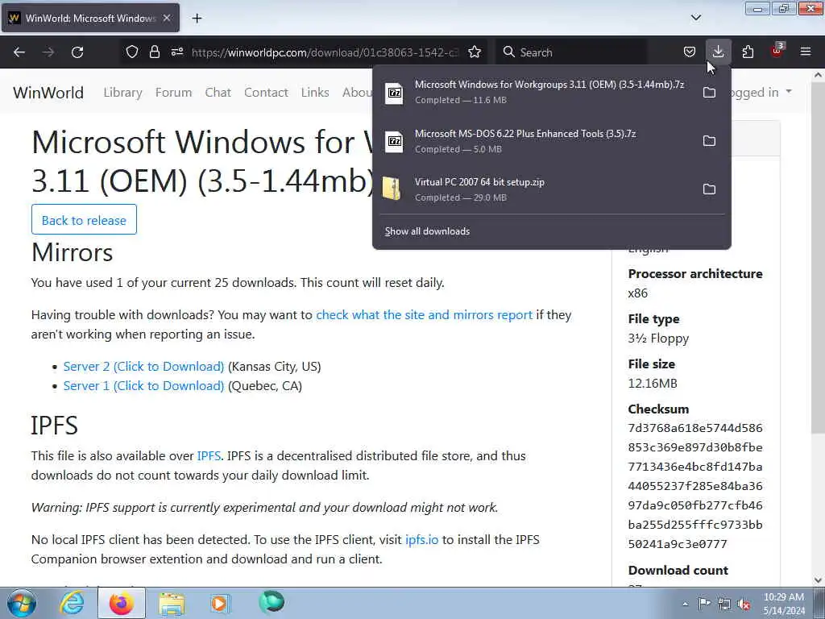The image size is (825, 619).
Task: Expand the logged in account dropdown
Action: (x=761, y=93)
